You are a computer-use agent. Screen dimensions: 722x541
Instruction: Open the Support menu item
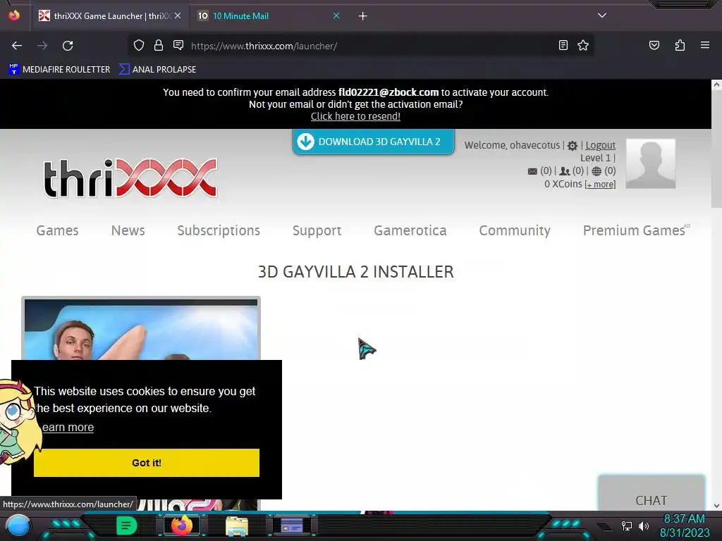coord(317,230)
